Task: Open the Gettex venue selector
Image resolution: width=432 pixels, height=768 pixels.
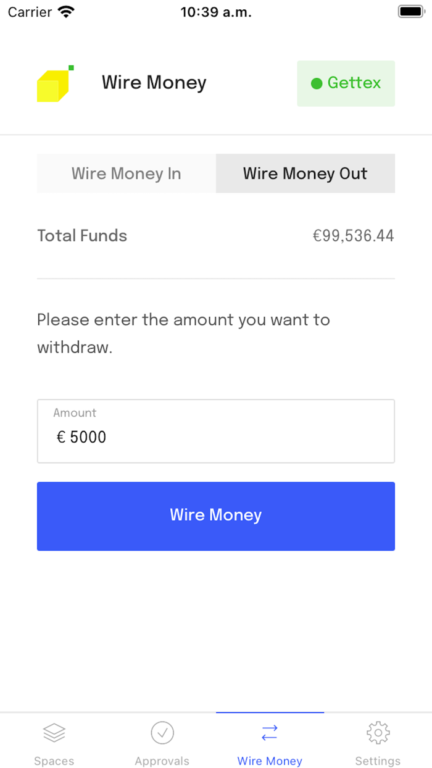Action: 346,83
